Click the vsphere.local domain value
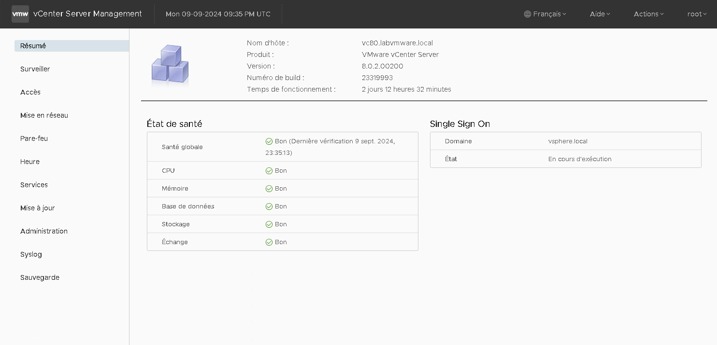This screenshot has width=717, height=345. click(x=568, y=141)
